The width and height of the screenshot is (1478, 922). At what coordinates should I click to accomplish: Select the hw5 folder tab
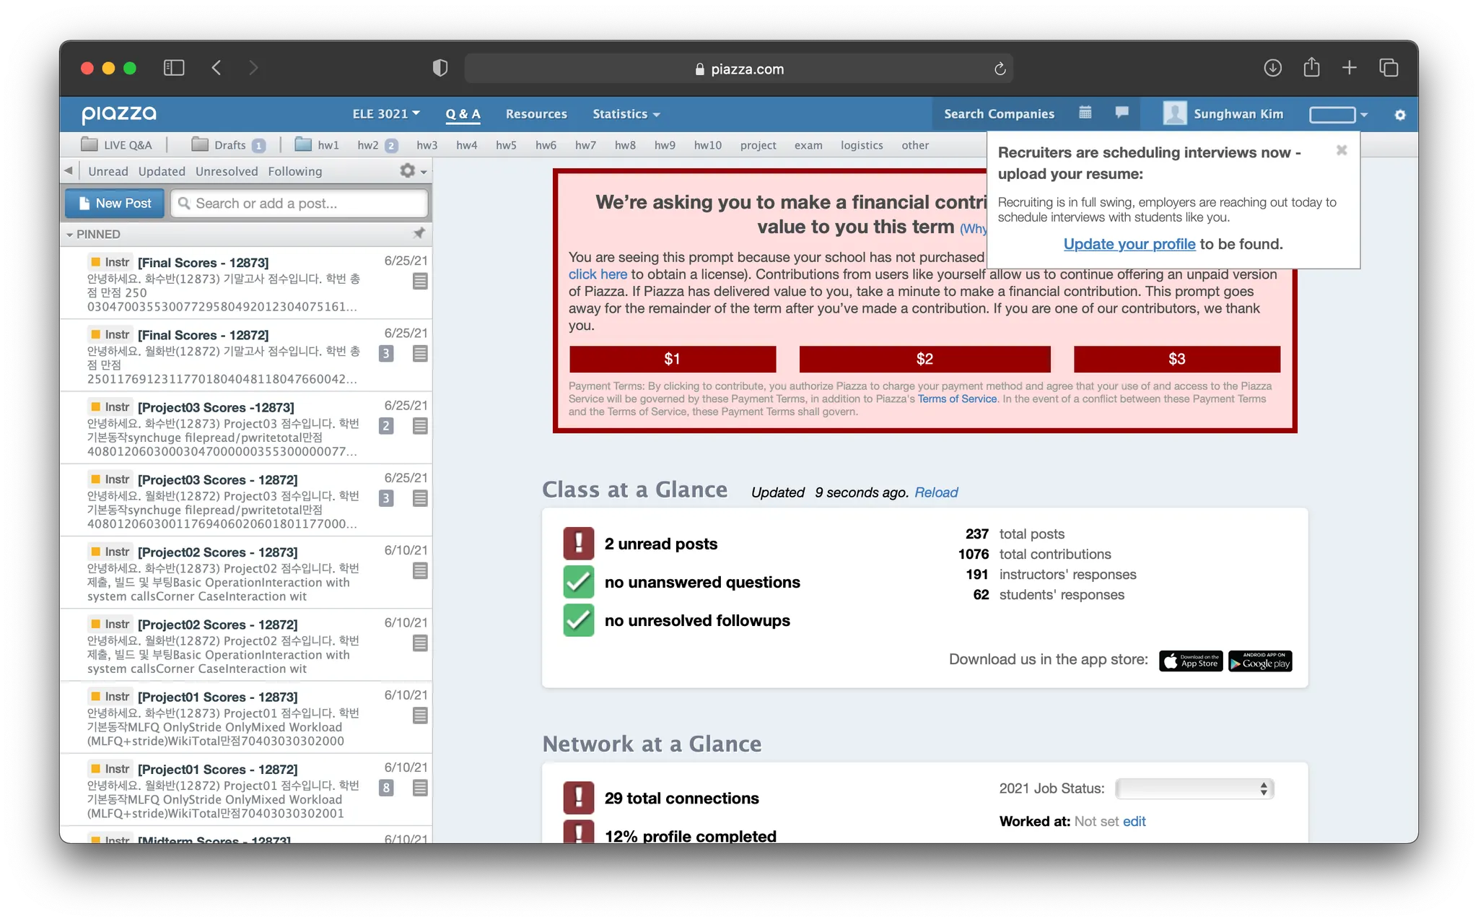(x=506, y=145)
